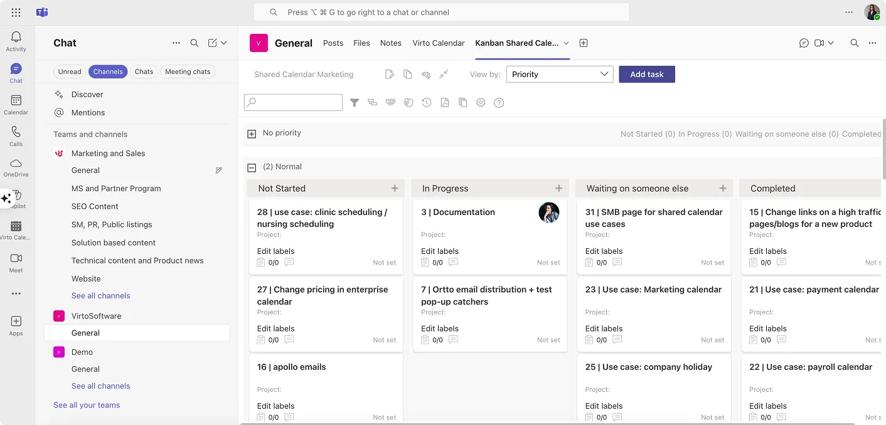Open See all channels under Marketing and Sales

(x=100, y=295)
